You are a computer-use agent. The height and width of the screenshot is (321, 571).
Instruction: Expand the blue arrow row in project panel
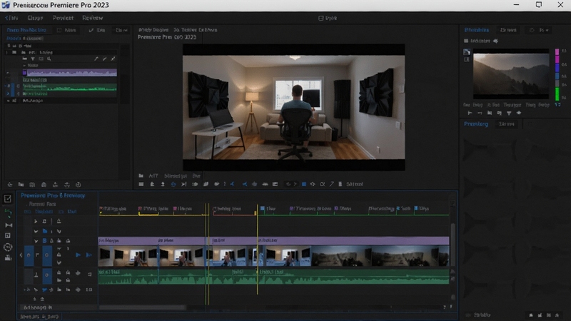pyautogui.click(x=8, y=93)
